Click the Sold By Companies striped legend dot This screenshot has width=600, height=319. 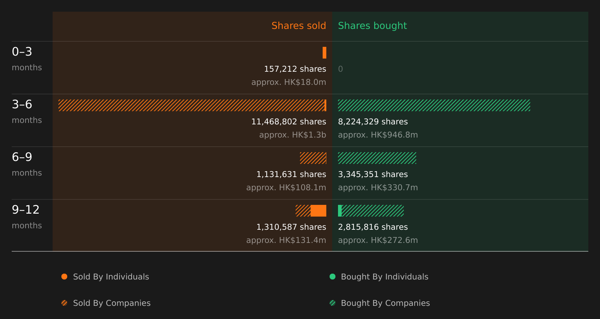tap(64, 303)
